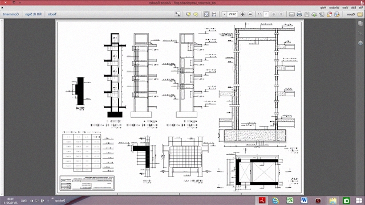Open the zoom percentage dropdown arrow
This screenshot has width=365, height=205.
(224, 14)
